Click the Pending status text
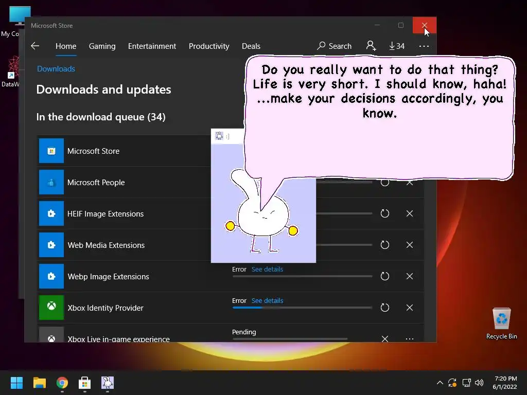This screenshot has height=395, width=527. 244,332
